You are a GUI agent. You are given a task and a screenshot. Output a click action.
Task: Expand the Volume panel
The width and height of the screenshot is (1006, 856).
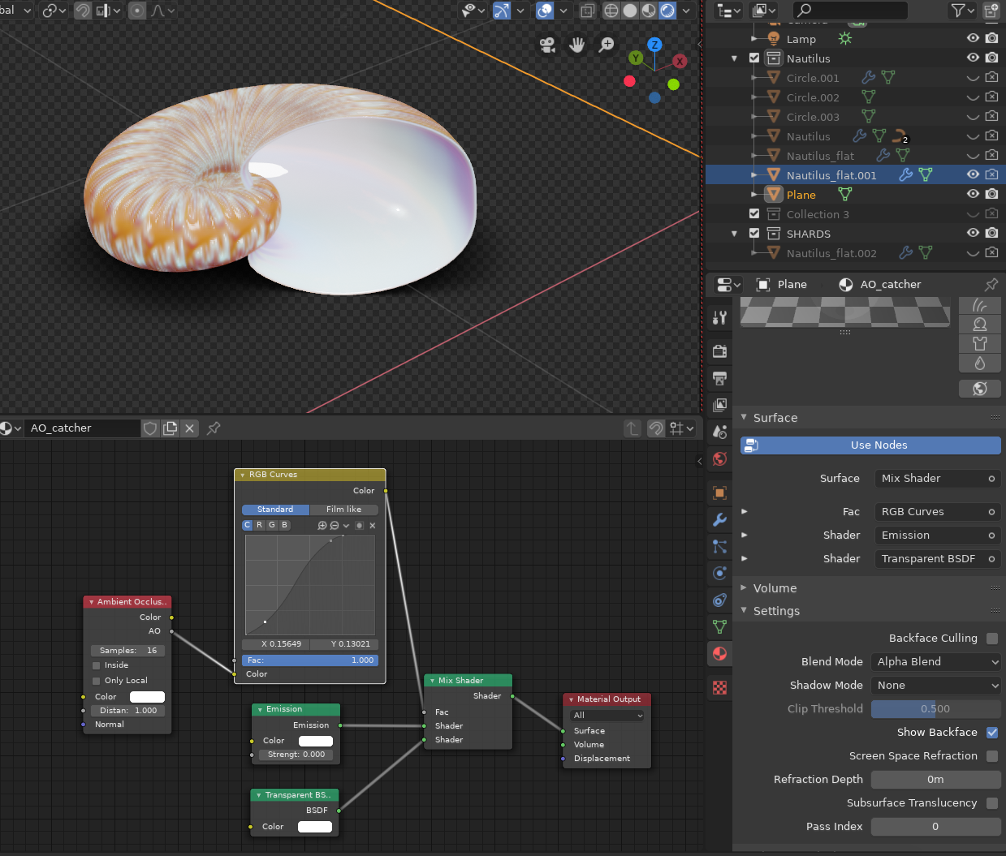pos(744,587)
